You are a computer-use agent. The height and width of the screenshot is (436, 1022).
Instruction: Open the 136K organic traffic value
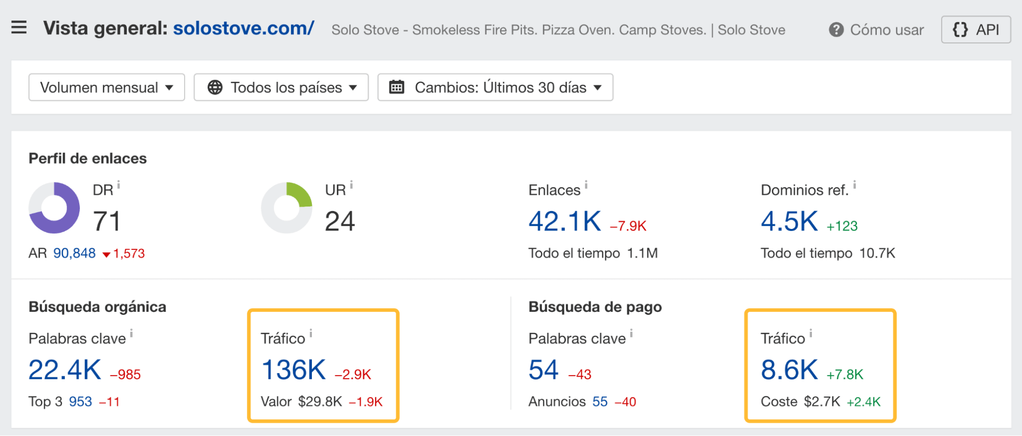click(293, 369)
